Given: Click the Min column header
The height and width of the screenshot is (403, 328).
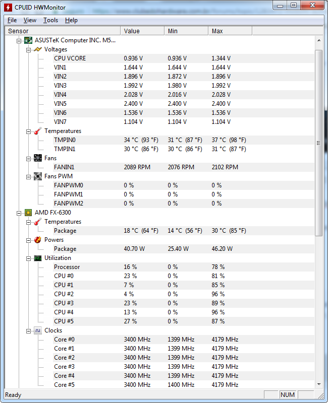Looking at the screenshot, I should (186, 31).
